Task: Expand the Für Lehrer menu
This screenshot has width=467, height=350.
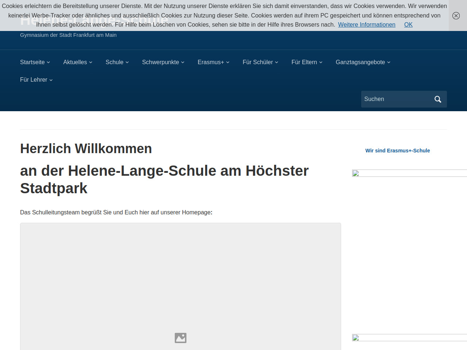Action: click(x=36, y=80)
